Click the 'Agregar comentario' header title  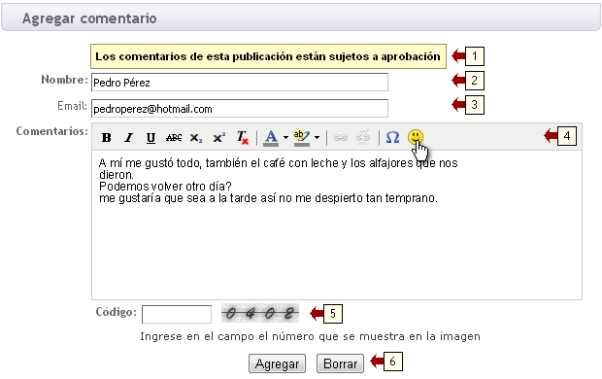89,18
